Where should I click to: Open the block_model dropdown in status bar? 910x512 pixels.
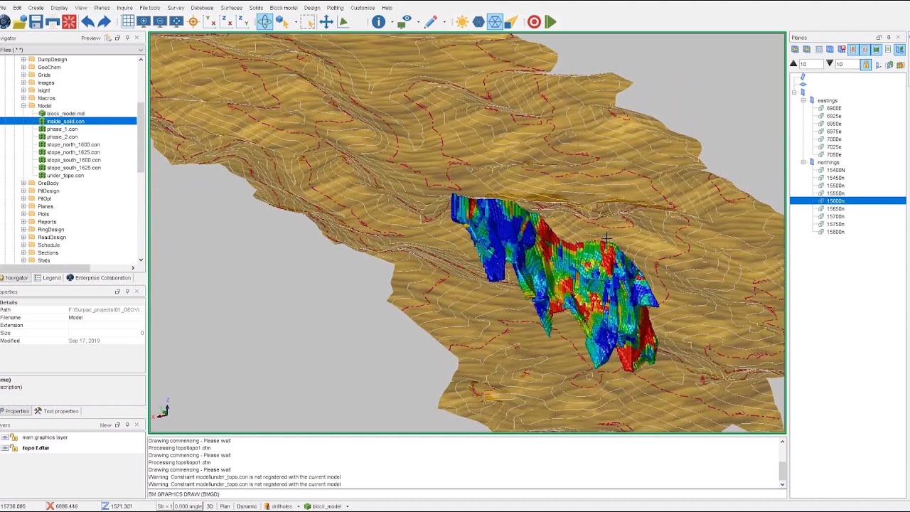point(348,506)
